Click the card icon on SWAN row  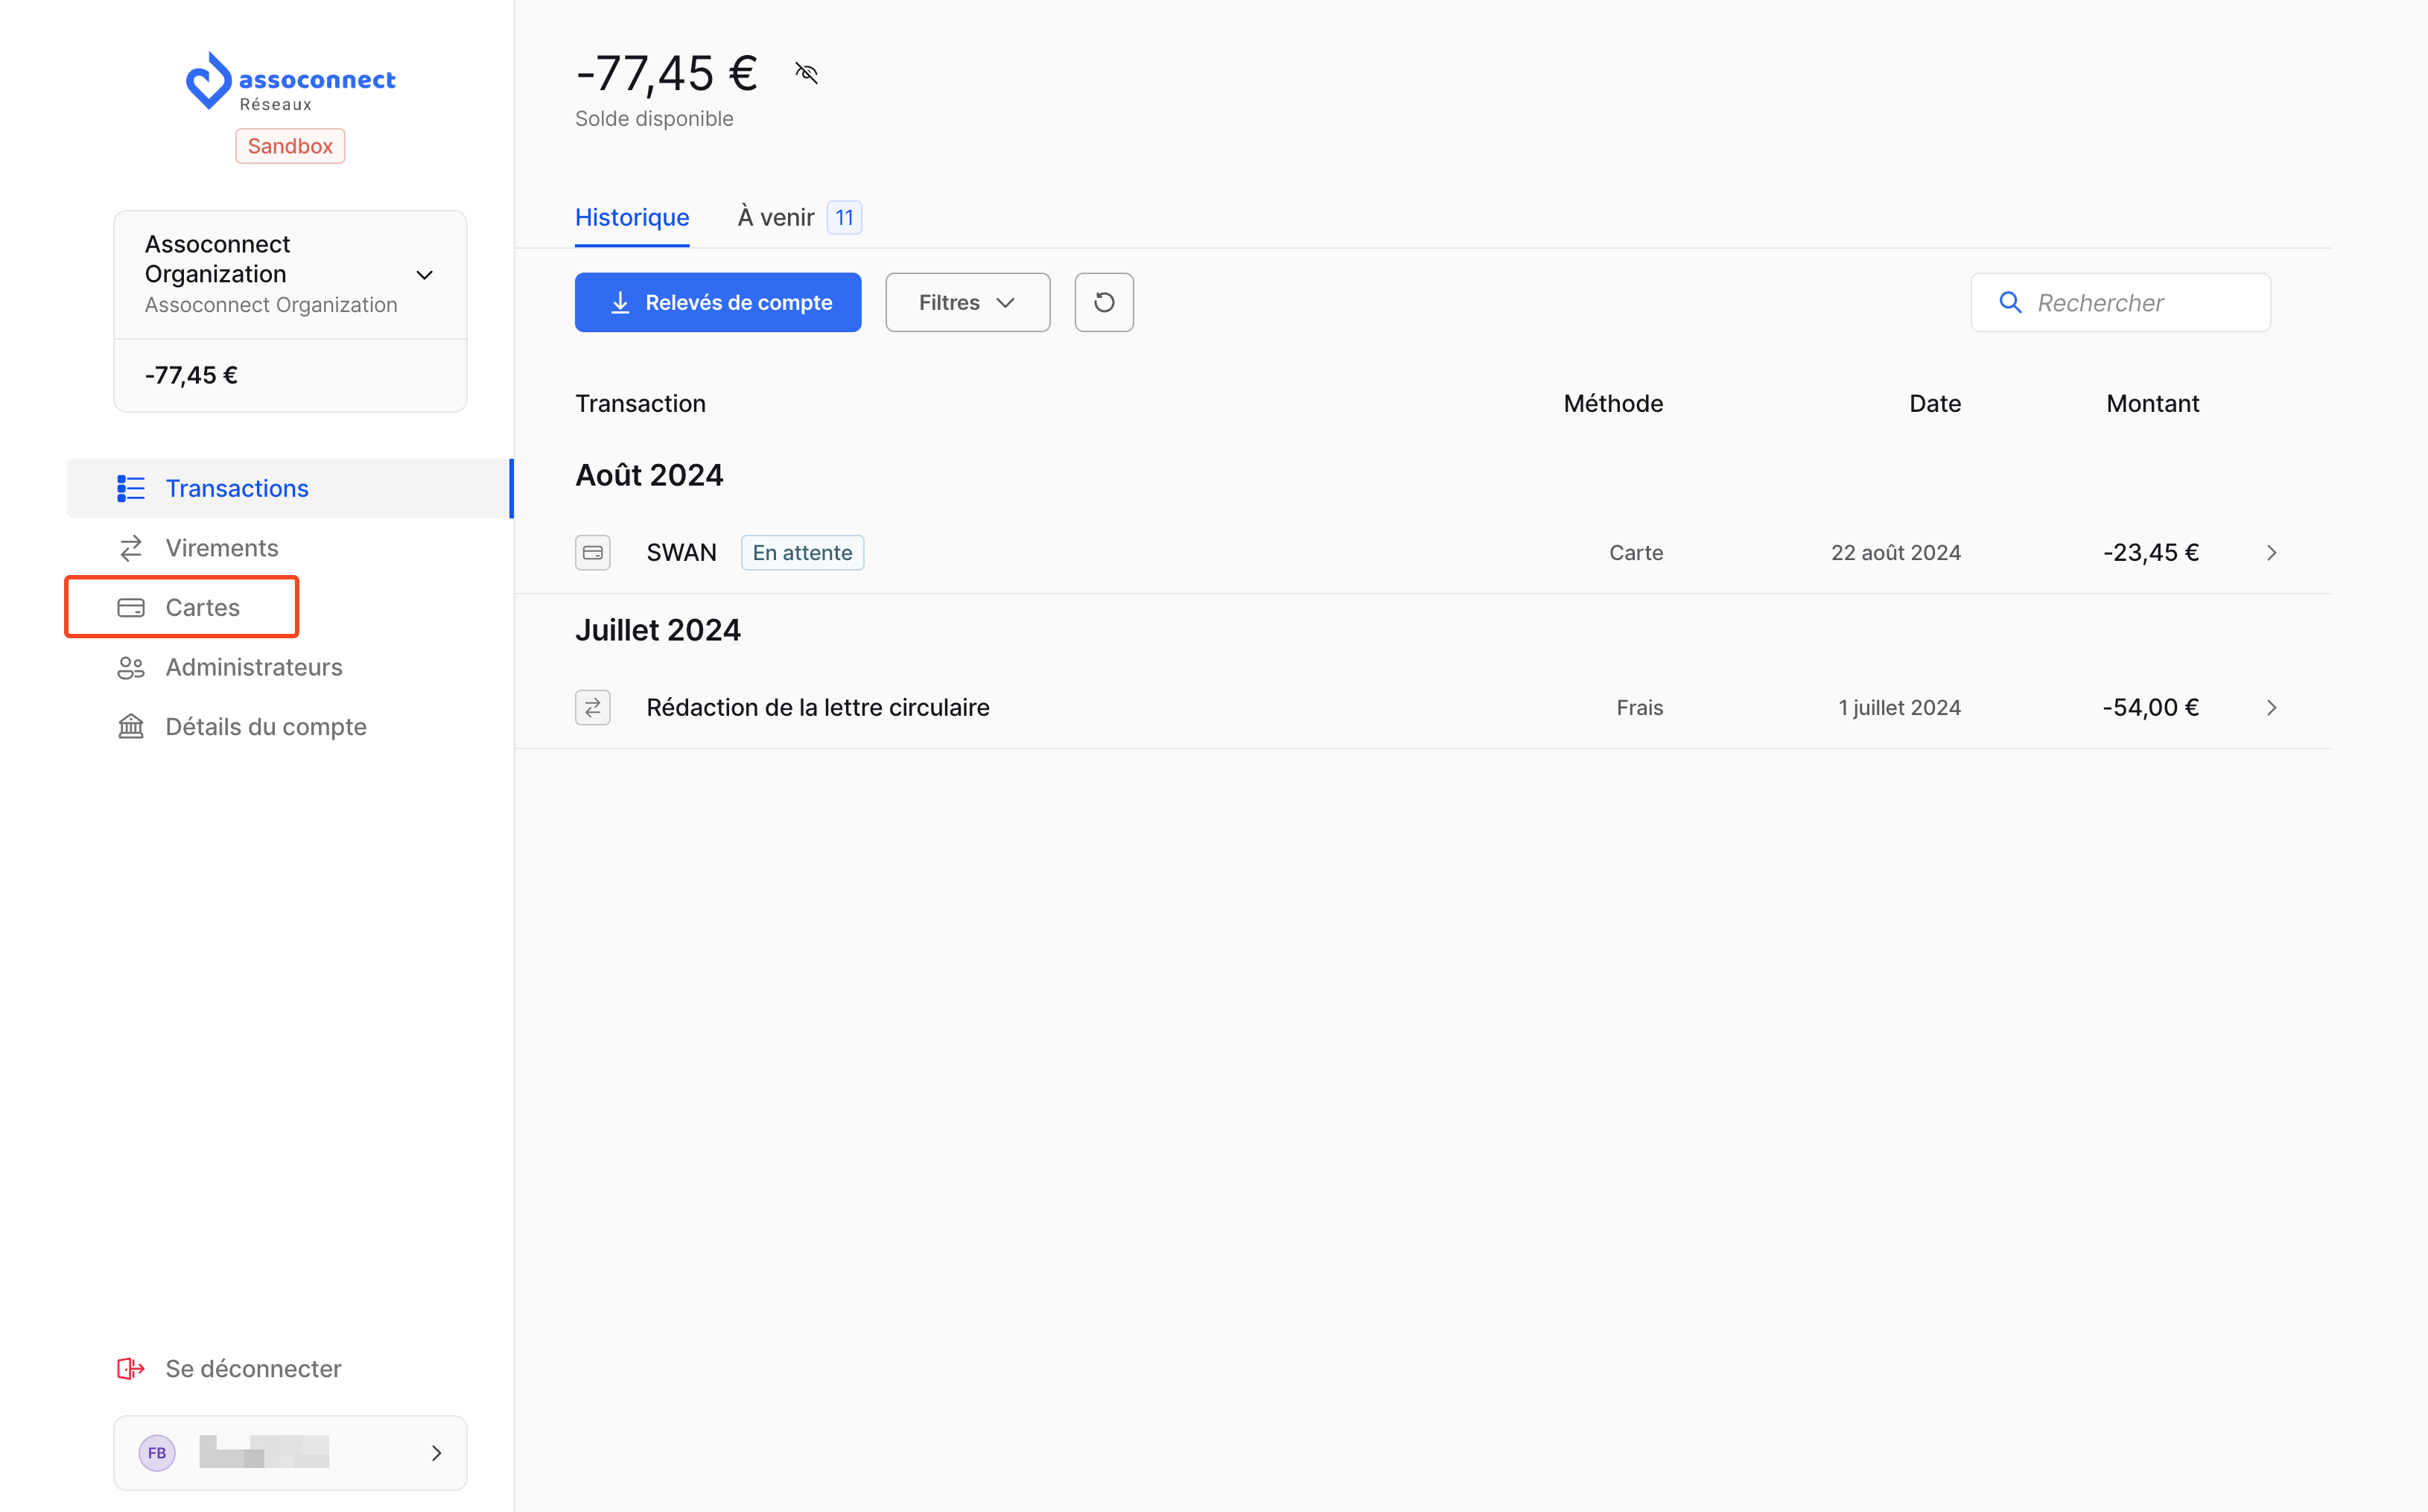tap(593, 552)
